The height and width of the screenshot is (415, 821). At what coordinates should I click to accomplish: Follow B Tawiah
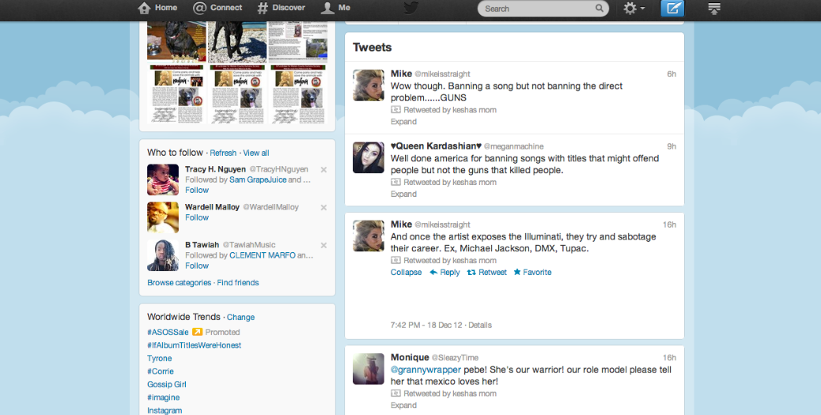click(197, 266)
